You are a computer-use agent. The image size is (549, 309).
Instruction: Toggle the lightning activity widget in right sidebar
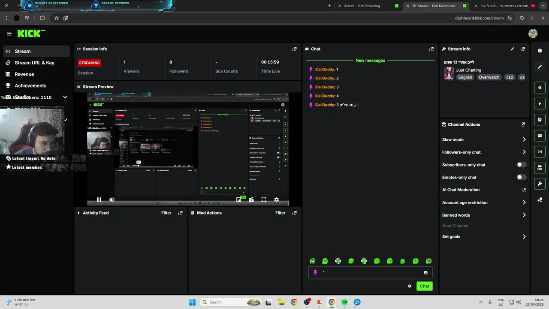(540, 103)
